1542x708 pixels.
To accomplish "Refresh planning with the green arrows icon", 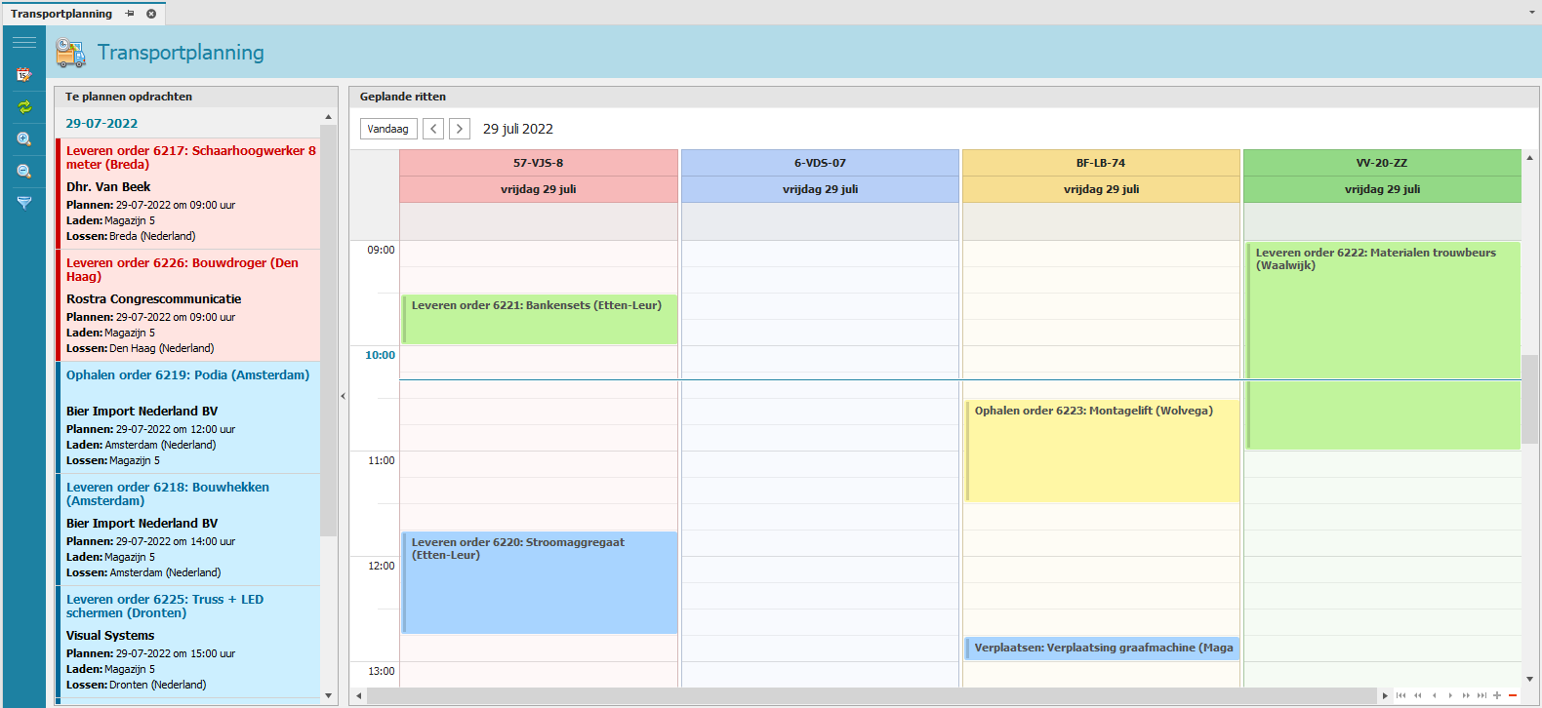I will [24, 107].
